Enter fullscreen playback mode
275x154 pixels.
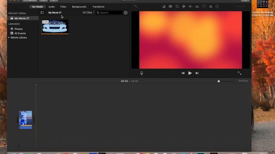tap(239, 73)
